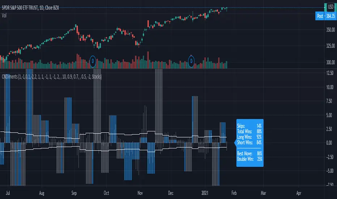The width and height of the screenshot is (337, 199).
Task: Open the USD currency selector
Action: point(330,7)
